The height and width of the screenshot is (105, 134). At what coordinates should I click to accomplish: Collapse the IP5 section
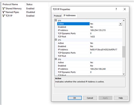(x=56, y=40)
